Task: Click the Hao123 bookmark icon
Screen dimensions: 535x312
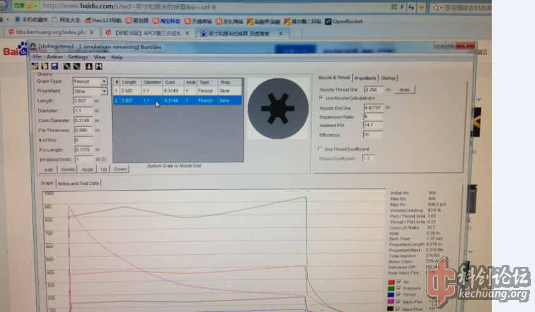Action: coord(88,20)
